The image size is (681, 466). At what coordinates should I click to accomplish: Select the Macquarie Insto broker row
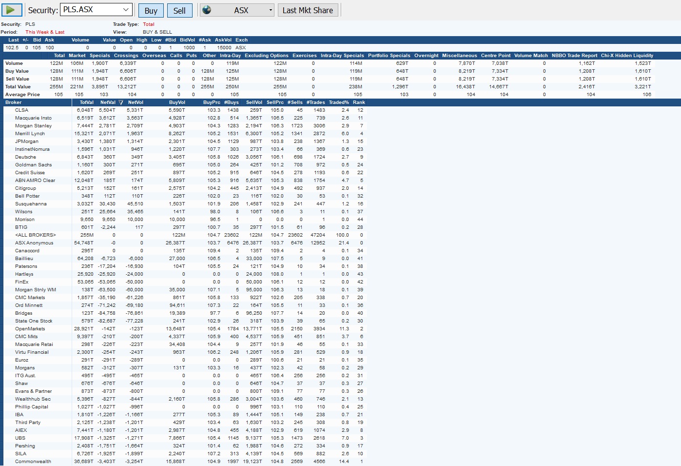[184, 118]
